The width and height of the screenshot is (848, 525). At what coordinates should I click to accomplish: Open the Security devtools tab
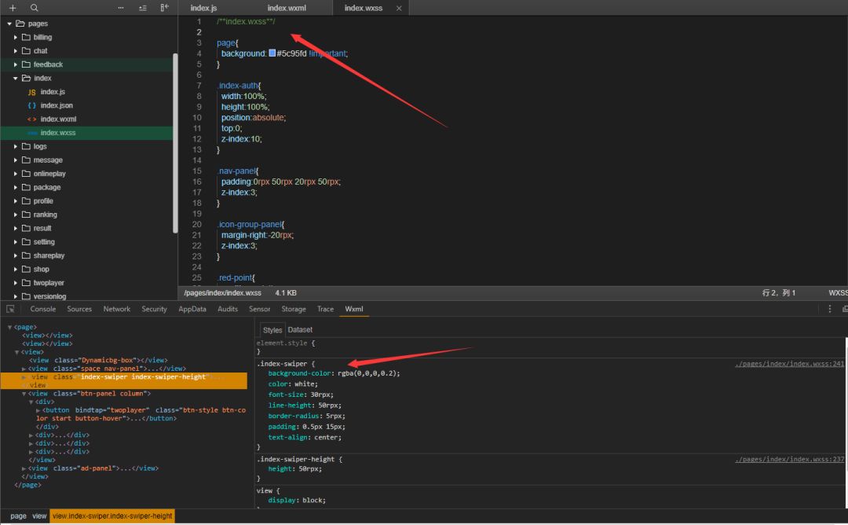(x=154, y=309)
